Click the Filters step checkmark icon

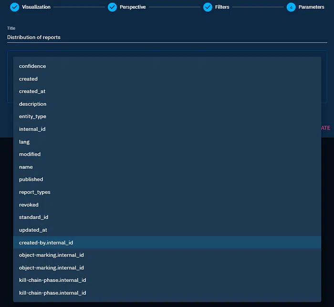tap(208, 7)
